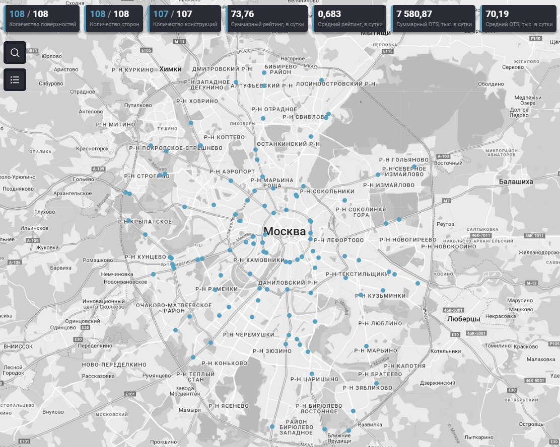Click the blue marker beside the Р-Н ГОЛЬЯНОВО label
The width and height of the screenshot is (560, 447).
point(414,166)
